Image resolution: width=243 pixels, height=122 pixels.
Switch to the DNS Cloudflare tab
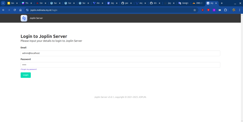pyautogui.click(x=198, y=3)
